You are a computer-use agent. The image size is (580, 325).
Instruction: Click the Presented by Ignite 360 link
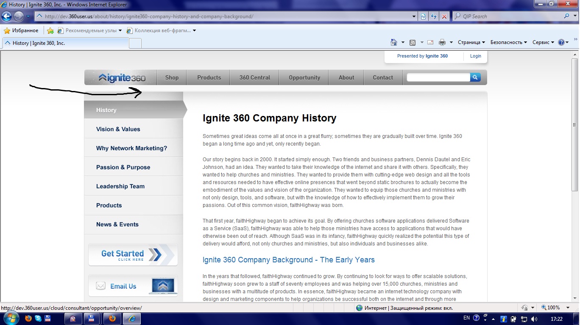point(422,56)
